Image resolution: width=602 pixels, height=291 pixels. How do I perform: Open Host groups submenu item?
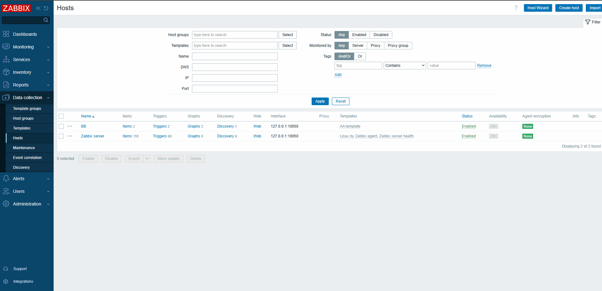pyautogui.click(x=30, y=118)
